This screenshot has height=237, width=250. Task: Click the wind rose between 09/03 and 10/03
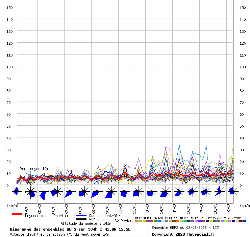tap(96, 192)
